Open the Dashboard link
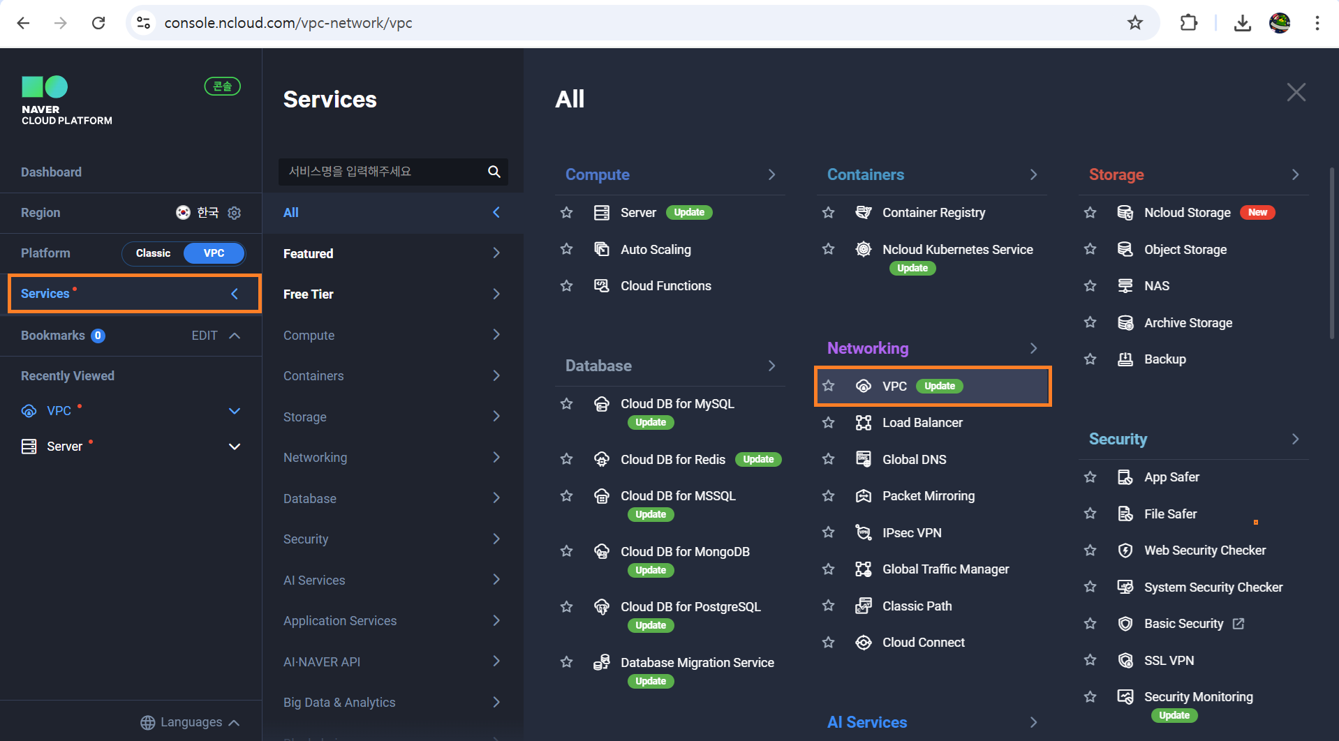This screenshot has width=1339, height=741. point(51,172)
